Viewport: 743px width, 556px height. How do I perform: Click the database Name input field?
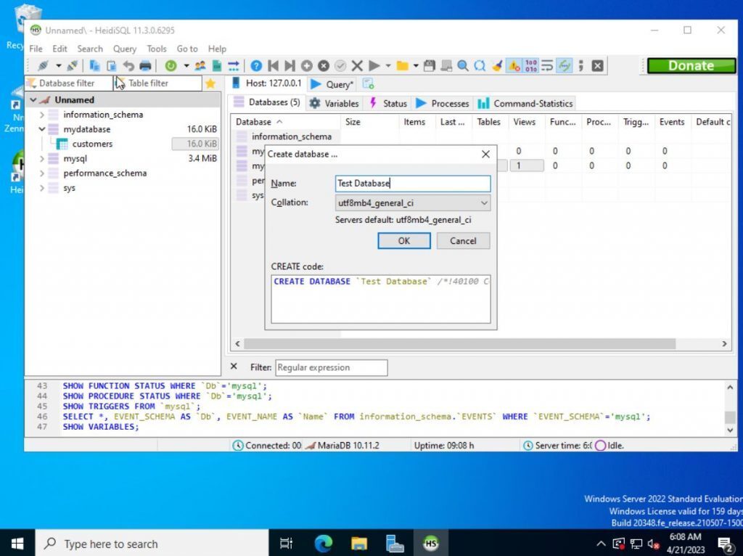(412, 183)
